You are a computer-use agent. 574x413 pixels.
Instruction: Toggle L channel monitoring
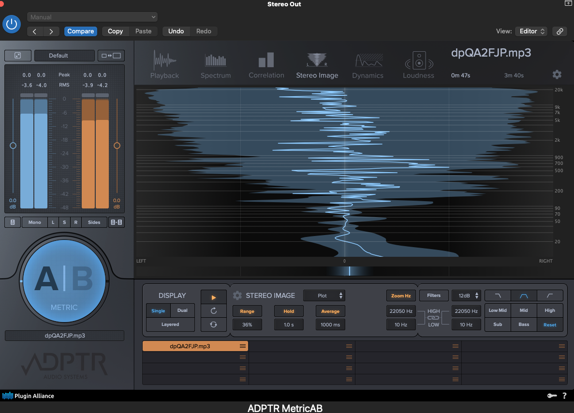(x=53, y=222)
